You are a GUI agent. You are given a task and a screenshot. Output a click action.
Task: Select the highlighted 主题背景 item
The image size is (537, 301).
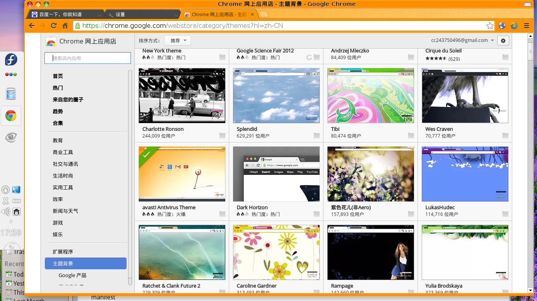point(86,263)
